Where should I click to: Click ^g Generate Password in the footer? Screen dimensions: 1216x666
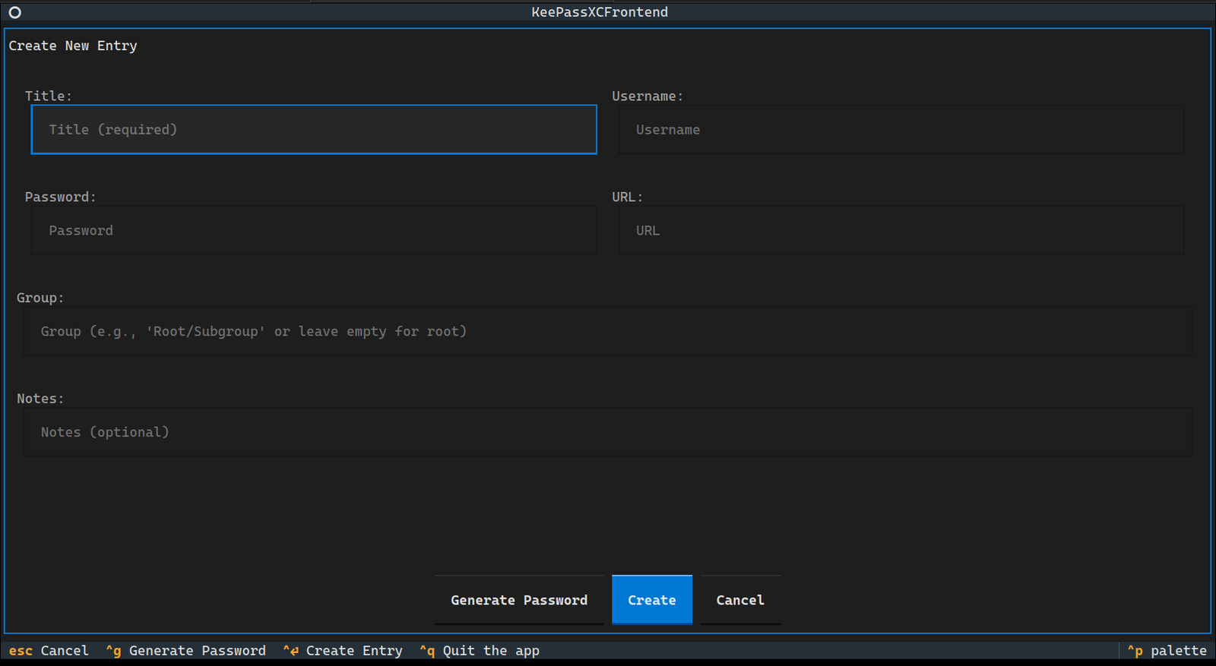coord(185,651)
